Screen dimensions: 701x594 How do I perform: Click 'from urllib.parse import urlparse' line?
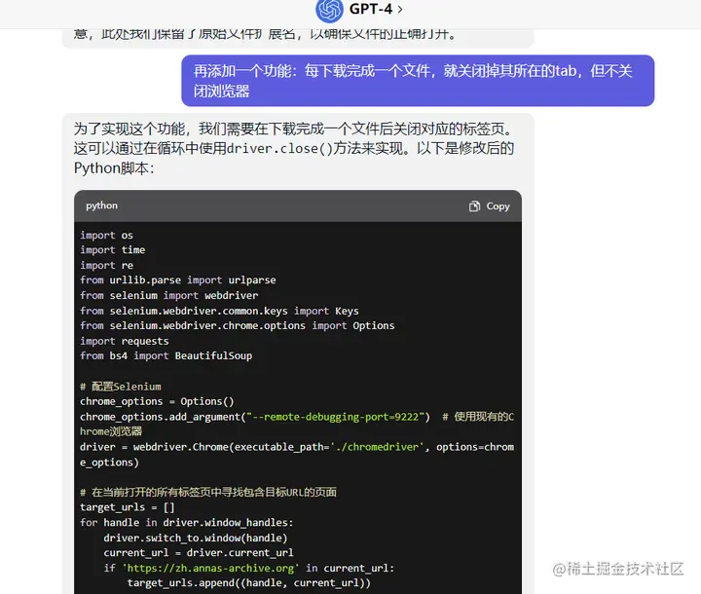[x=178, y=280]
